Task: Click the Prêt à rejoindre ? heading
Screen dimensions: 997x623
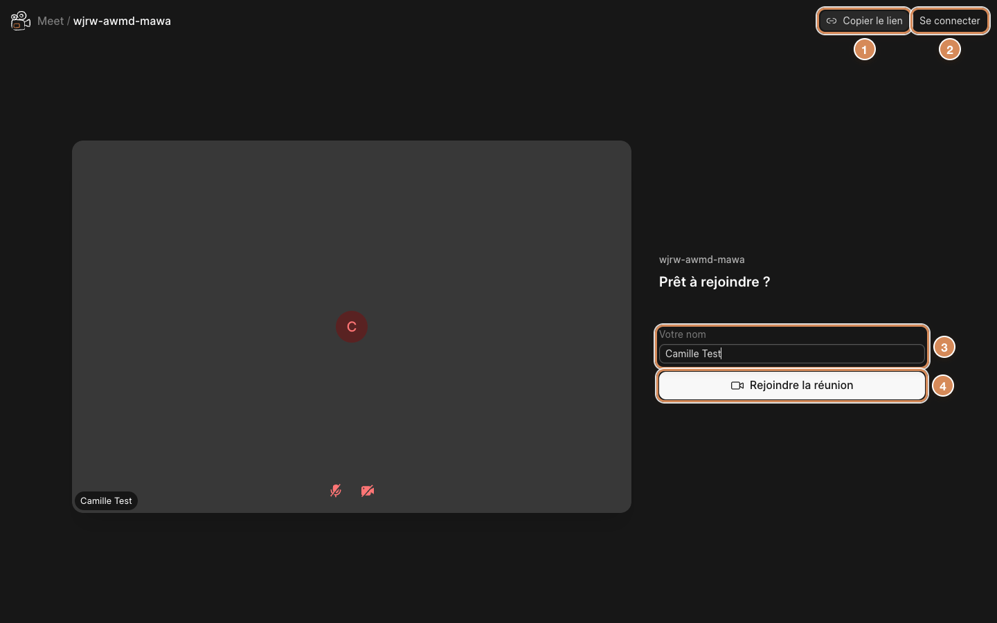Action: pos(715,282)
